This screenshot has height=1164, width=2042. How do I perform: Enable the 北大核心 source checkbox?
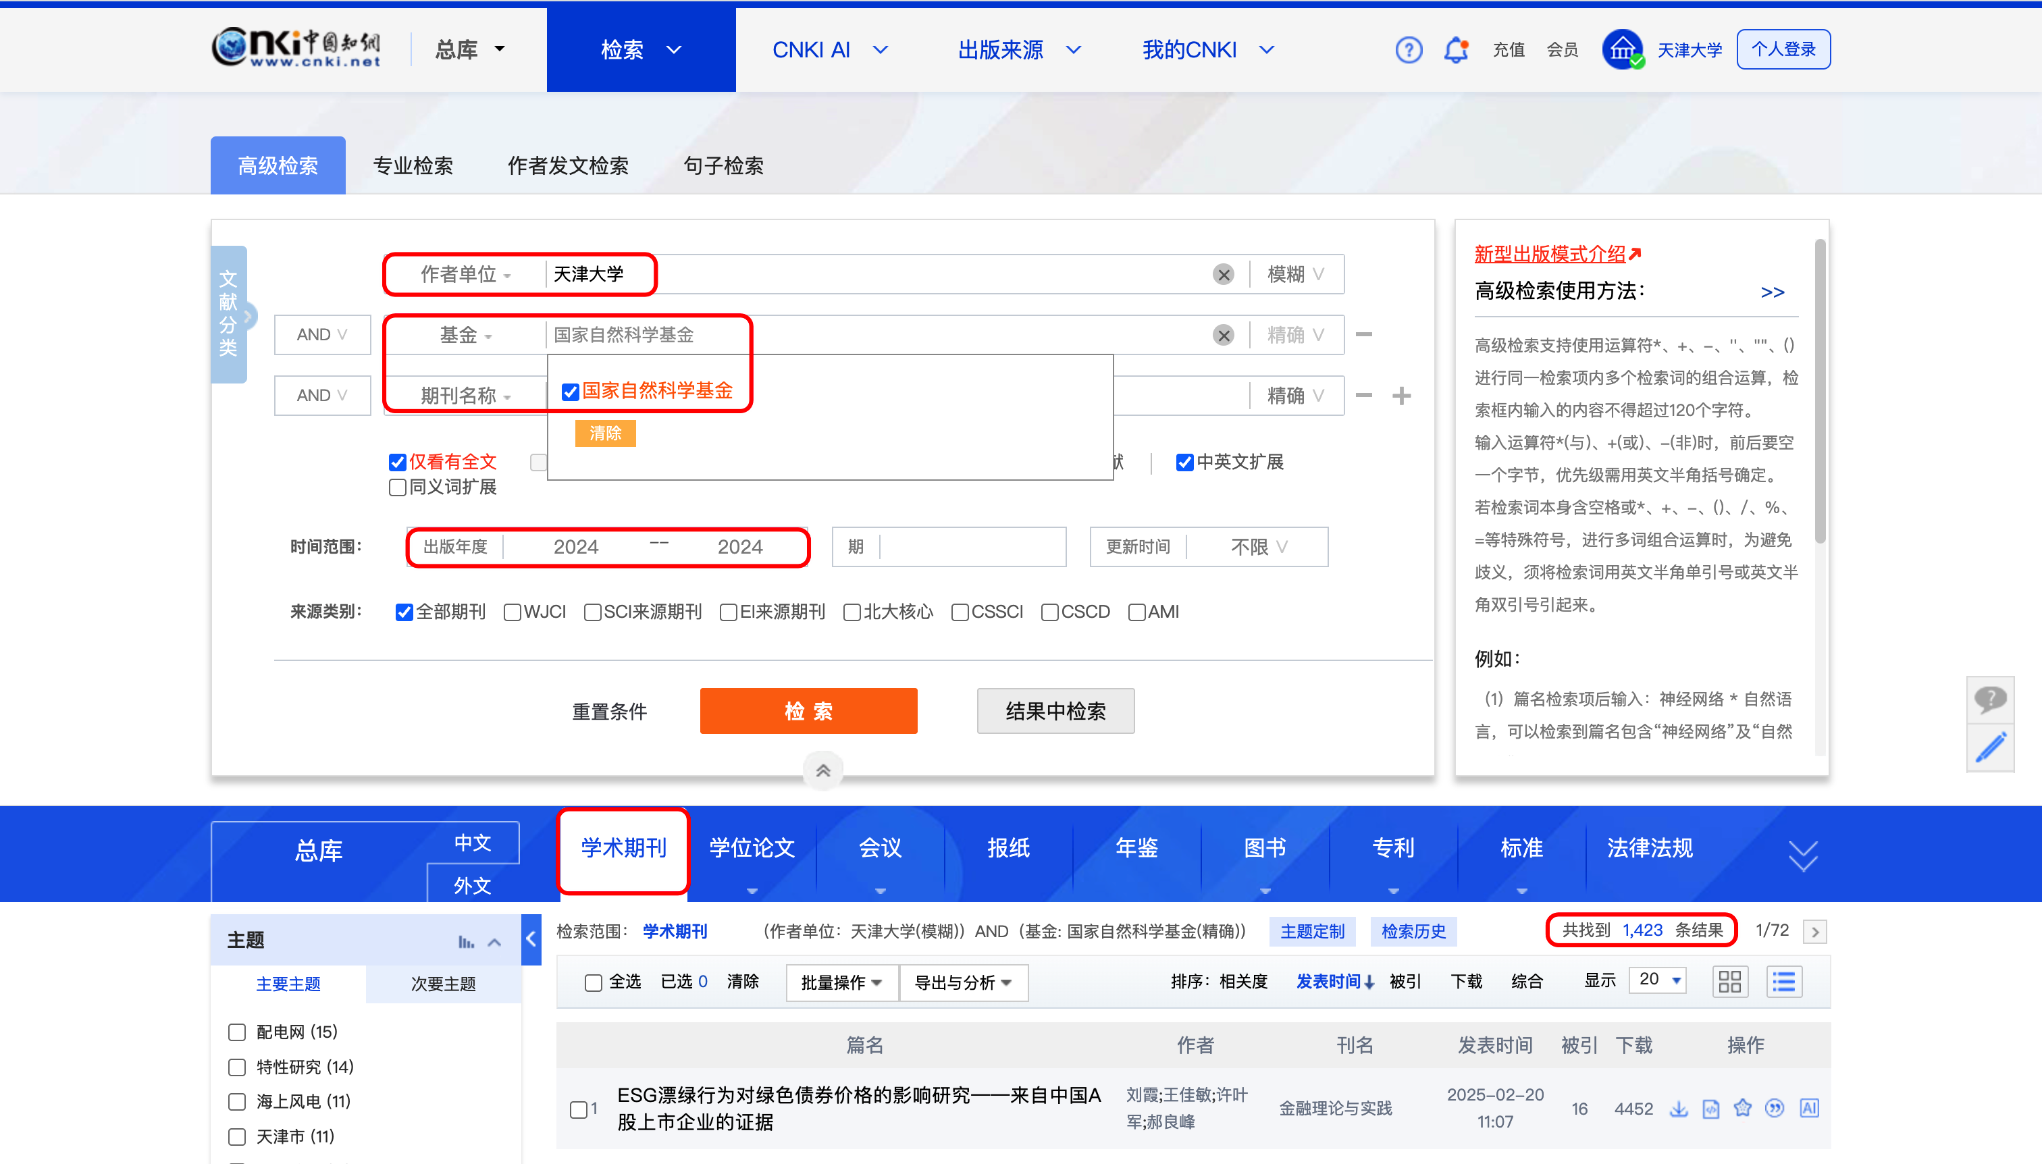852,612
